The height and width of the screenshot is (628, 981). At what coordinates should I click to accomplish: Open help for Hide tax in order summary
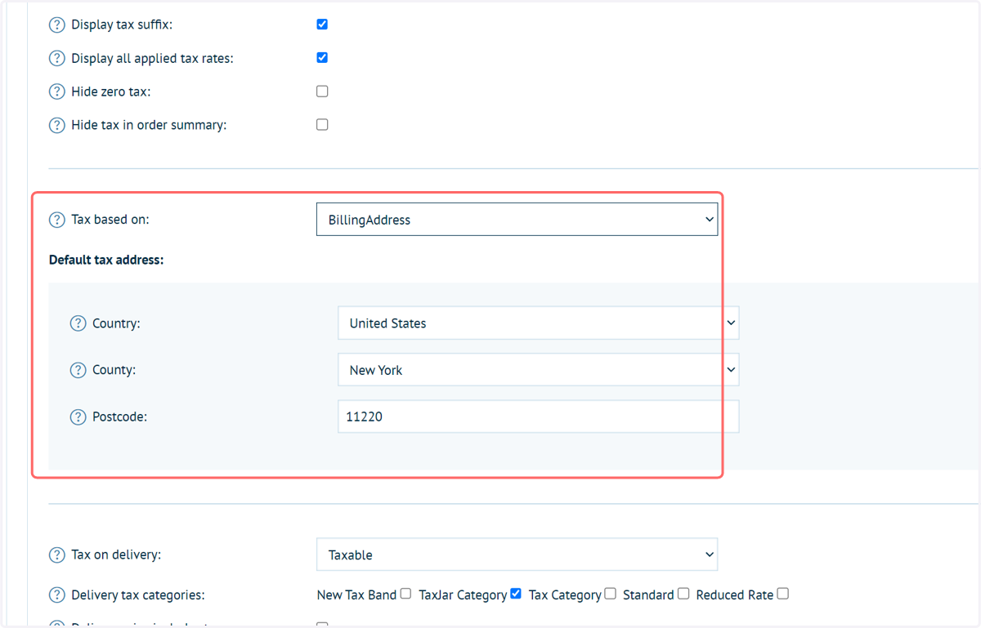coord(56,125)
